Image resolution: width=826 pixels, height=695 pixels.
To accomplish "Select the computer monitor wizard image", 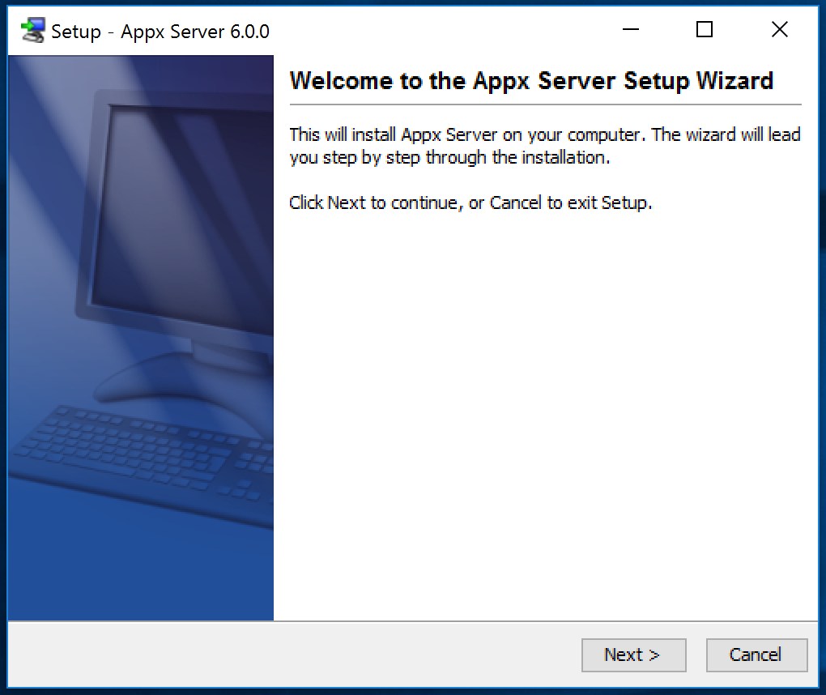I will (x=141, y=338).
